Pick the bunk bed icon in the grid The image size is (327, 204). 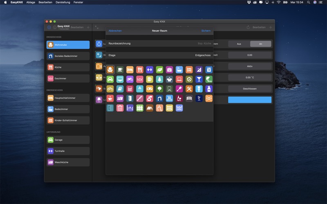[189, 70]
